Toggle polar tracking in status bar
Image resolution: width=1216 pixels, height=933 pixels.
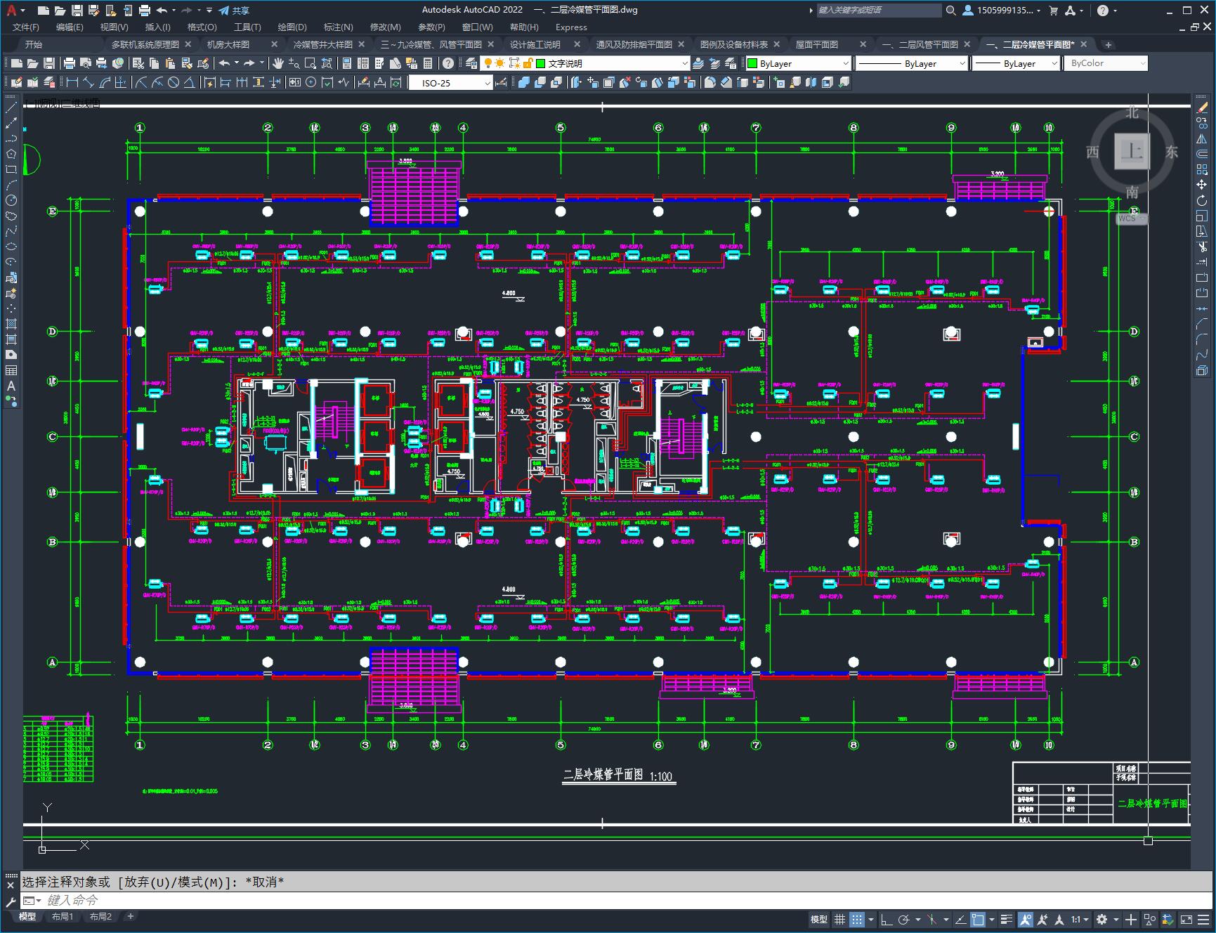904,919
